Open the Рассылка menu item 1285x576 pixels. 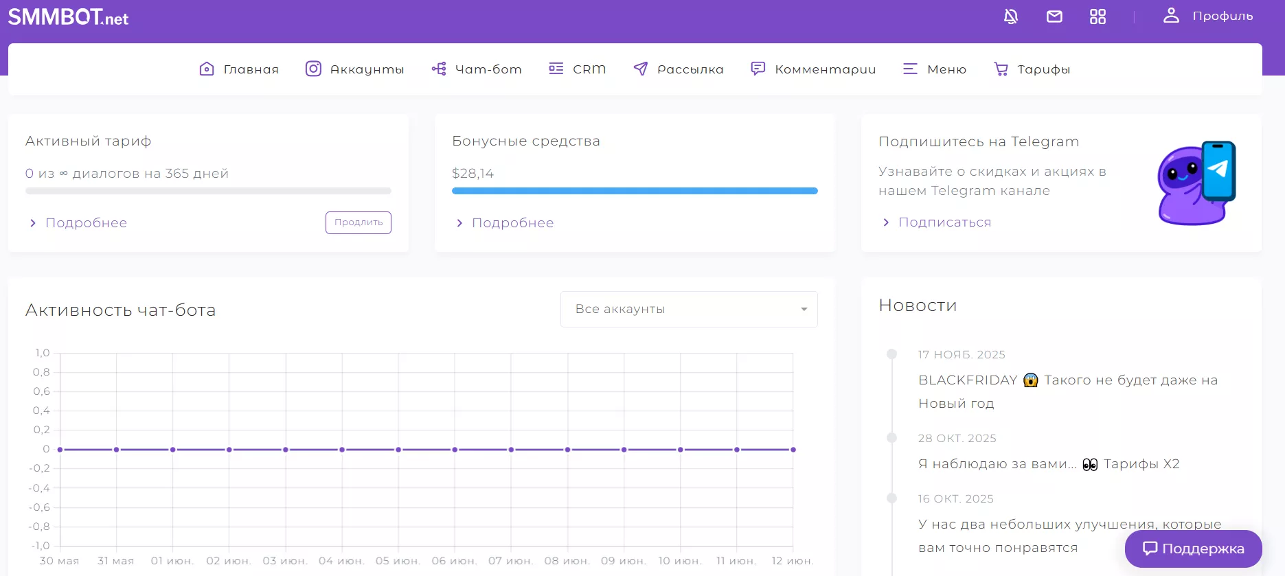690,69
